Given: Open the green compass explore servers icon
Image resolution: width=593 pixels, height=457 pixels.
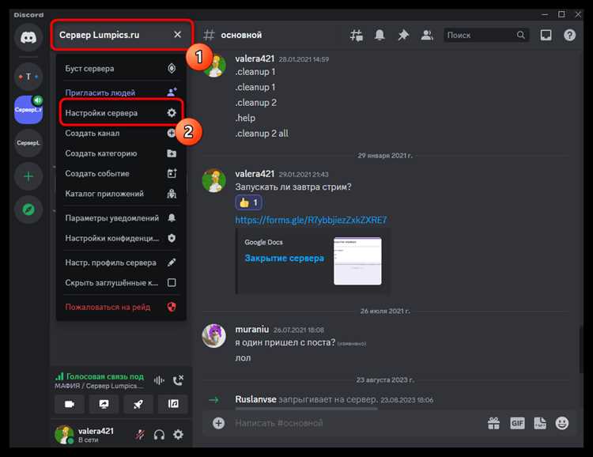Looking at the screenshot, I should (x=28, y=210).
